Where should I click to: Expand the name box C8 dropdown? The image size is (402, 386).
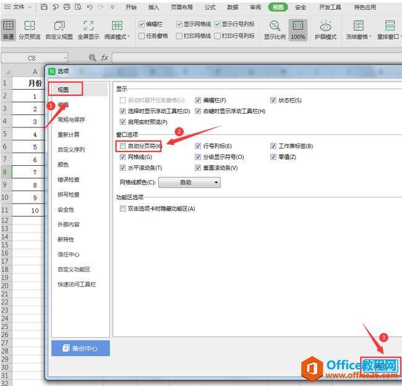tap(66, 58)
